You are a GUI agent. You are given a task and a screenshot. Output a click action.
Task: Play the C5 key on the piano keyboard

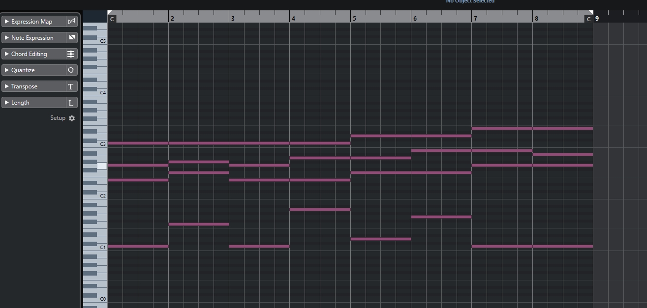coord(103,41)
